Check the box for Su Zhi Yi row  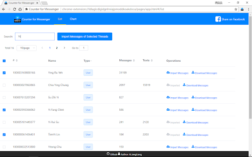click(4, 97)
